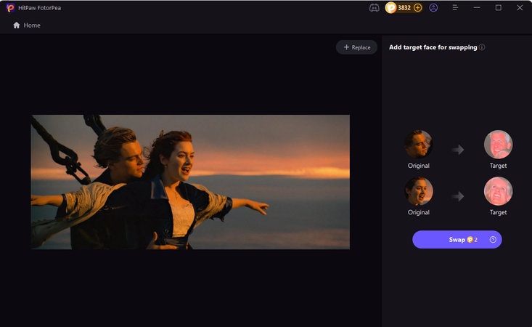Close the FotorPea window
The height and width of the screenshot is (327, 532).
(x=520, y=8)
